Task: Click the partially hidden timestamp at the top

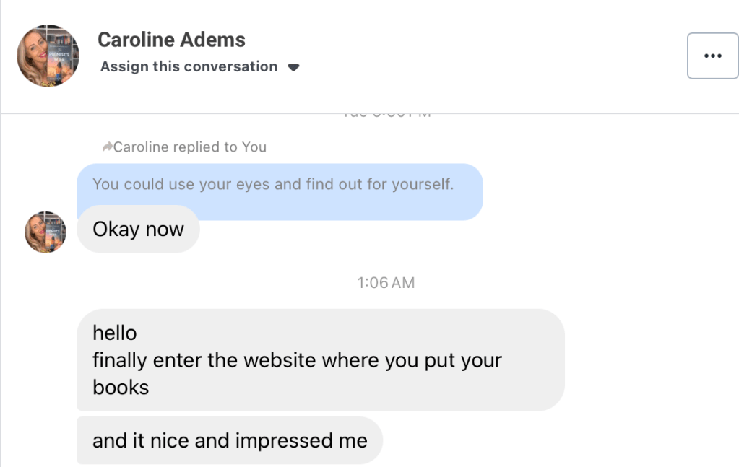Action: [386, 114]
